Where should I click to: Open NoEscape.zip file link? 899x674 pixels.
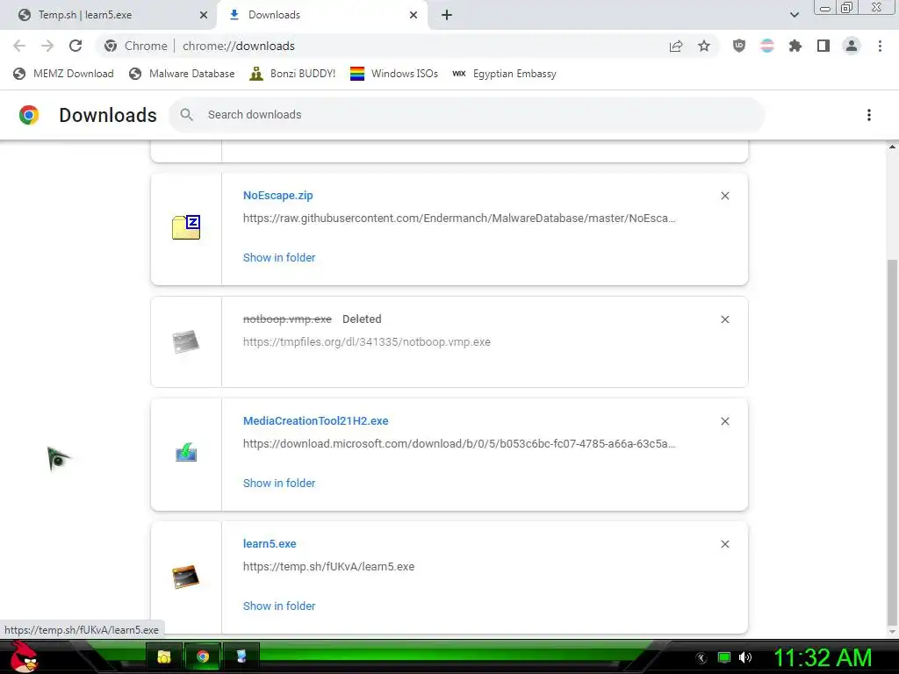point(278,196)
